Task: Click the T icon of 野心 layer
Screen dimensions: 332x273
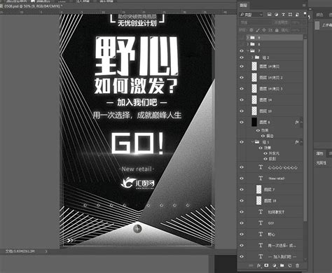Action: tap(261, 234)
